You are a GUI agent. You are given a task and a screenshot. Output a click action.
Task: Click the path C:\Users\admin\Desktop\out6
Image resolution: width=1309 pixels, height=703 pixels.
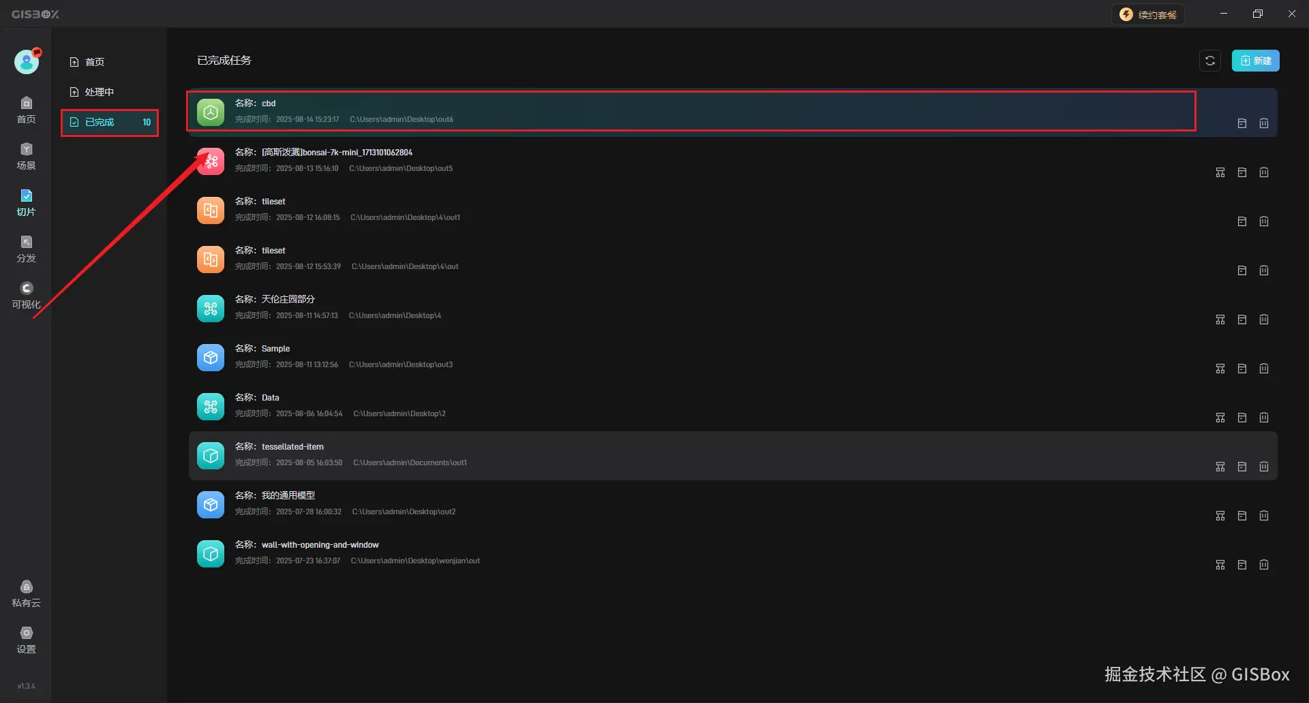tap(402, 119)
